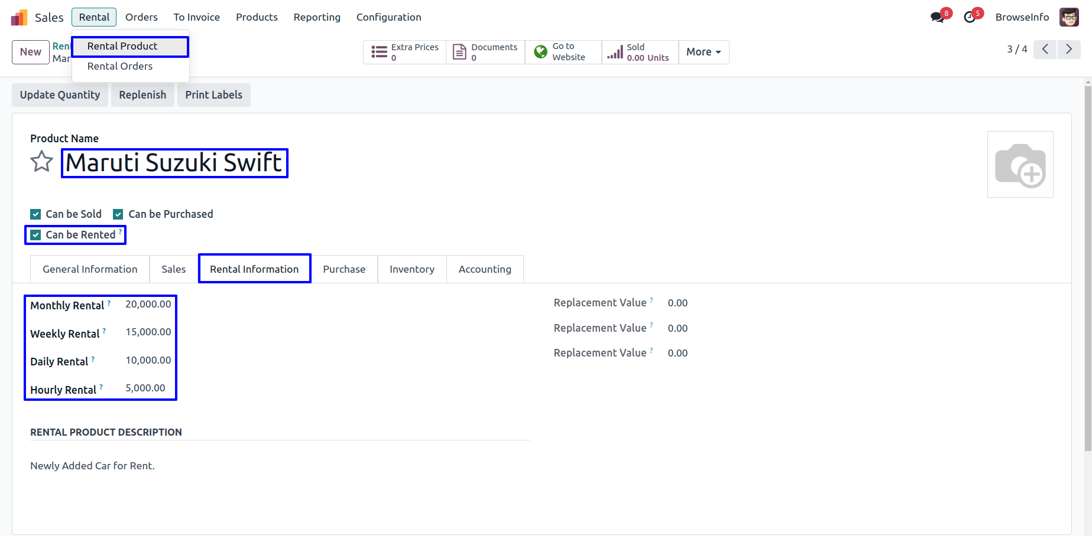The image size is (1092, 536).
Task: Click the BrowseInfo user avatar
Action: coord(1069,17)
